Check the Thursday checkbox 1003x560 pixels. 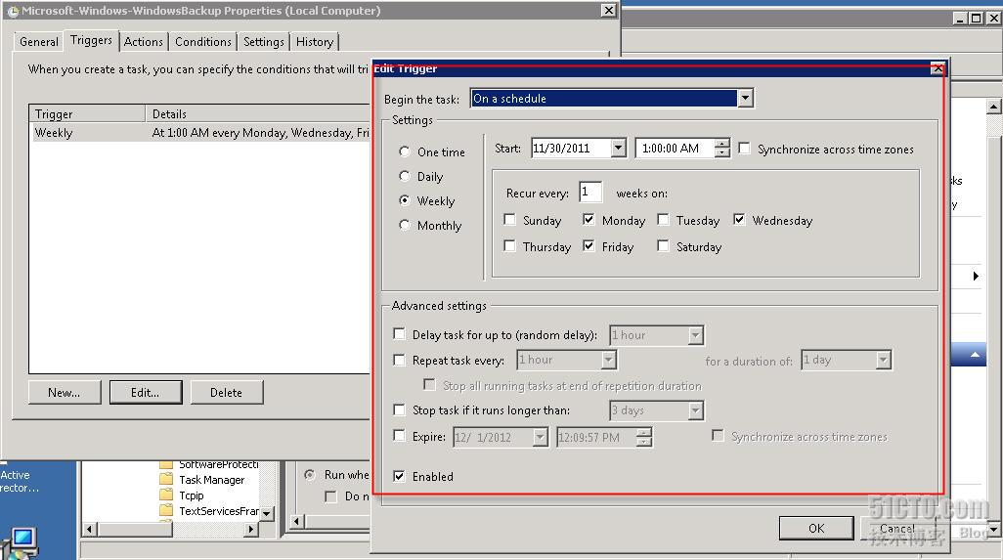click(510, 246)
